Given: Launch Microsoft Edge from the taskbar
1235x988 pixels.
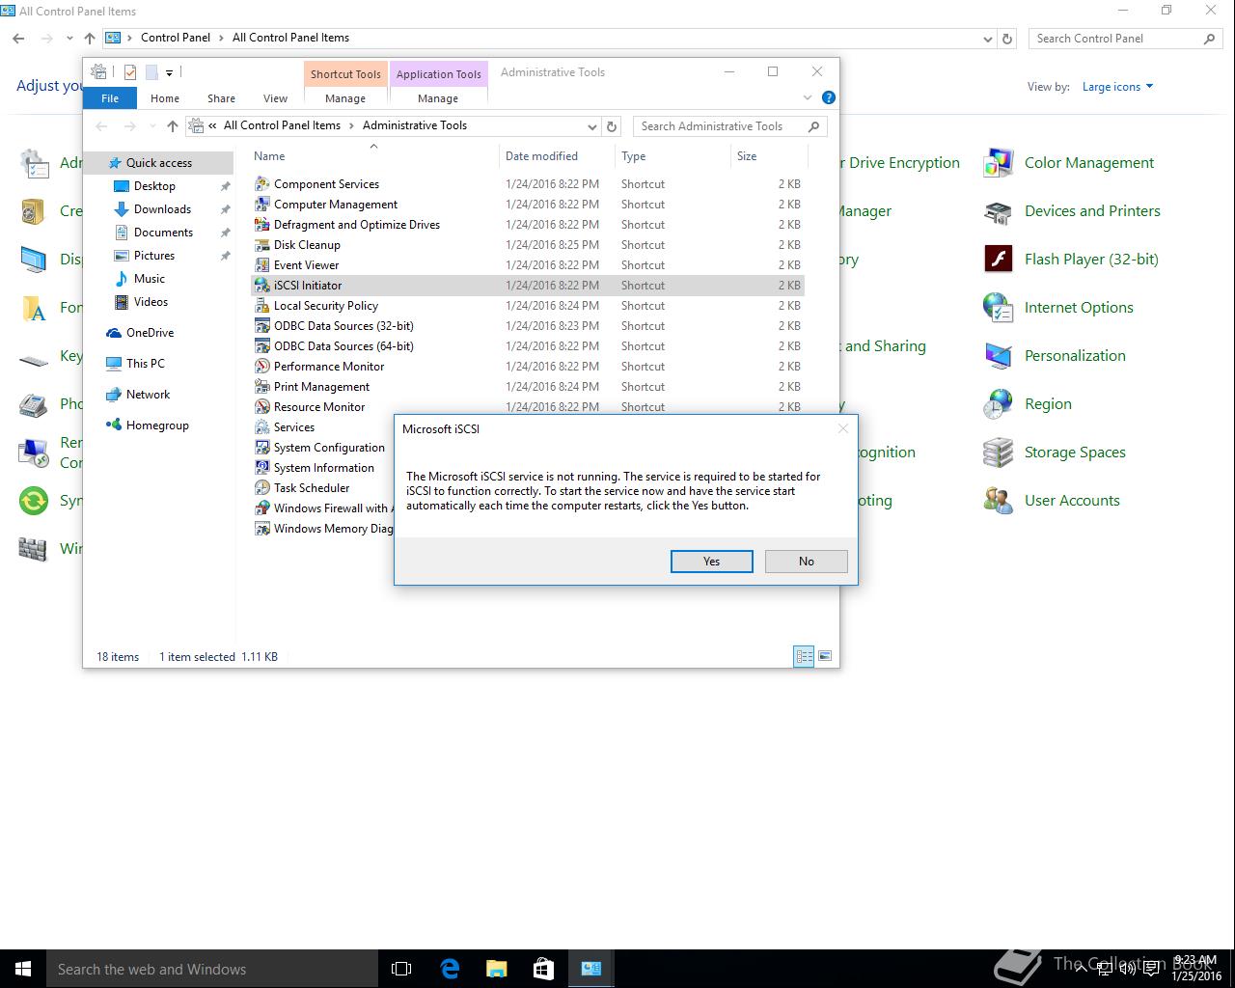Looking at the screenshot, I should (x=450, y=969).
